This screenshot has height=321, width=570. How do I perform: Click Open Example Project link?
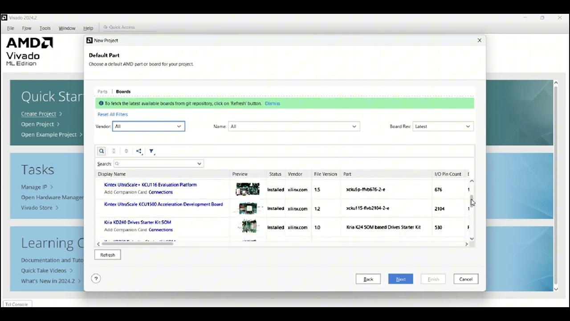pyautogui.click(x=49, y=135)
